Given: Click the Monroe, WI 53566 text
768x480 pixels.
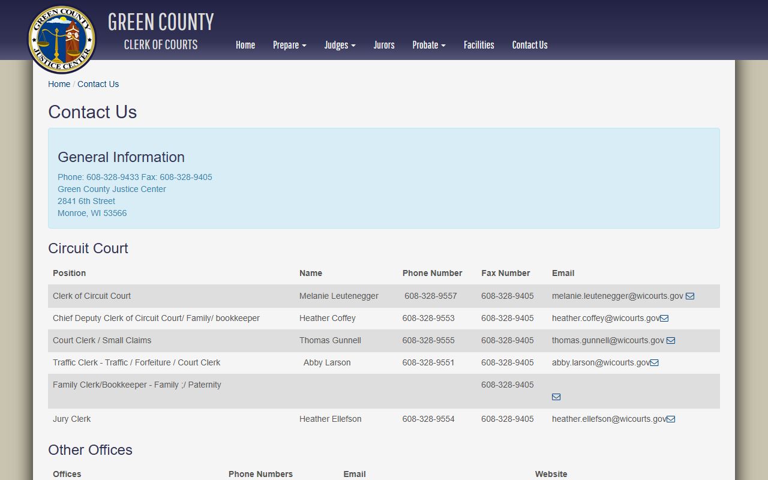Looking at the screenshot, I should pos(92,213).
